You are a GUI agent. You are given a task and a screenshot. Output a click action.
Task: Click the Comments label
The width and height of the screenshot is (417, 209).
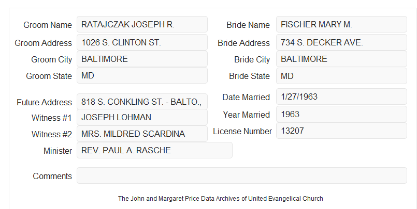52,176
